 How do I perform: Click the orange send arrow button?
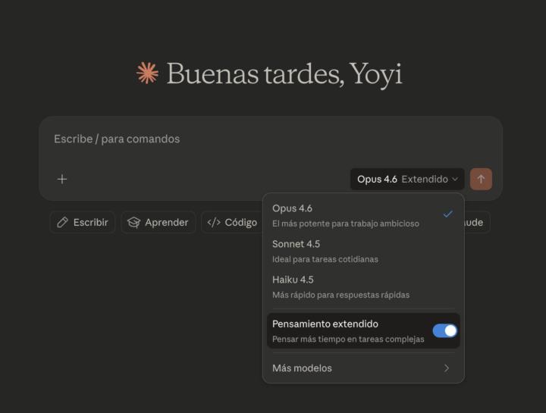point(481,179)
